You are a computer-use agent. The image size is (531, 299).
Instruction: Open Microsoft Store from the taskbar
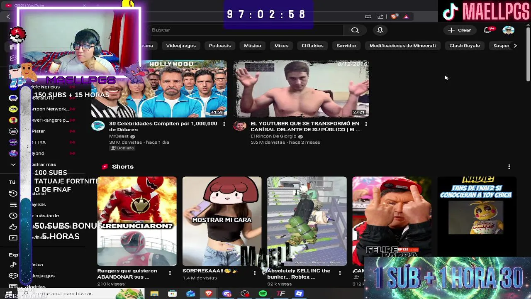(172, 294)
